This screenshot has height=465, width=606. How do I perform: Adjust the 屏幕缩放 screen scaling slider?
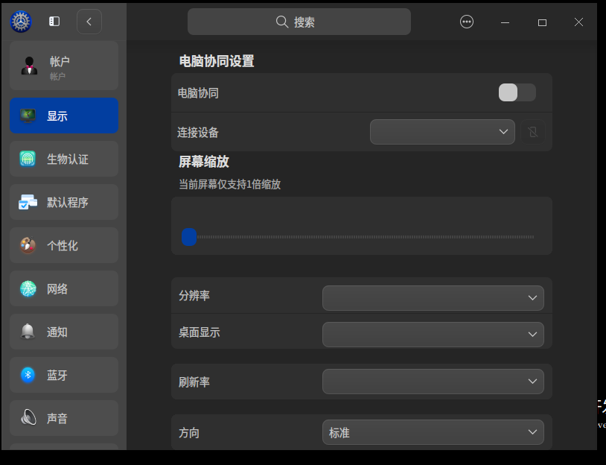189,237
